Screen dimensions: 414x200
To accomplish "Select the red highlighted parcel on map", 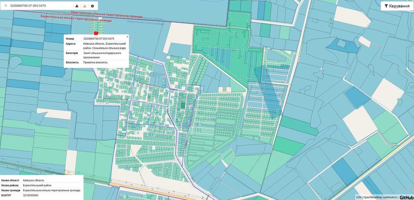I will point(96,33).
